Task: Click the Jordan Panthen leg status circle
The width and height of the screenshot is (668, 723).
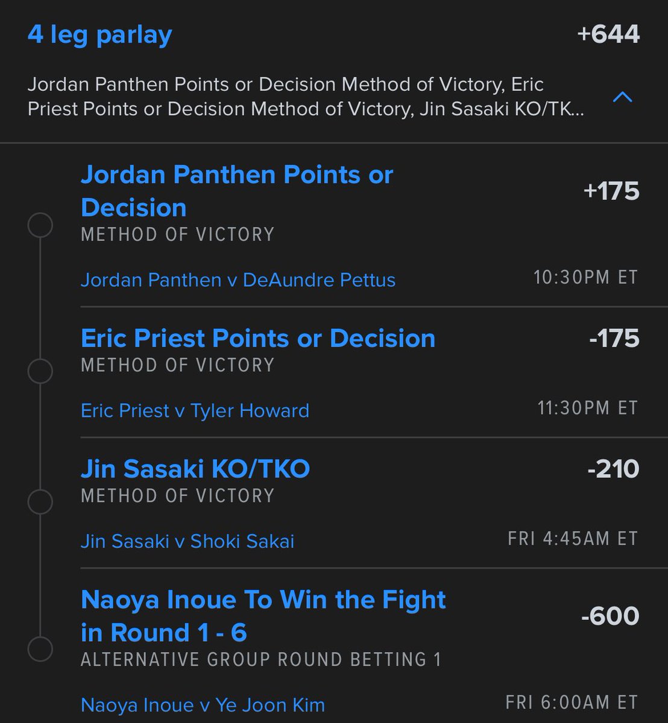Action: coord(40,226)
